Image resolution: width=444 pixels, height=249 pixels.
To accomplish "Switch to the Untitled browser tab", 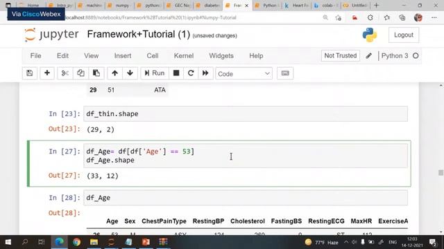I will pos(356,6).
